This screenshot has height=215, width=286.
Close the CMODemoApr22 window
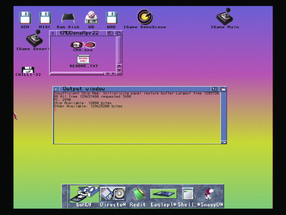pyautogui.click(x=53, y=33)
